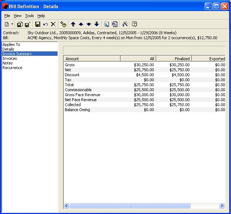The width and height of the screenshot is (231, 214).
Task: Open the File menu
Action: [x=7, y=16]
